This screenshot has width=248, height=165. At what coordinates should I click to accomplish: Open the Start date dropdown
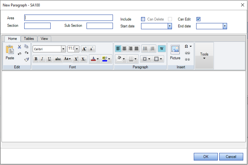170,26
